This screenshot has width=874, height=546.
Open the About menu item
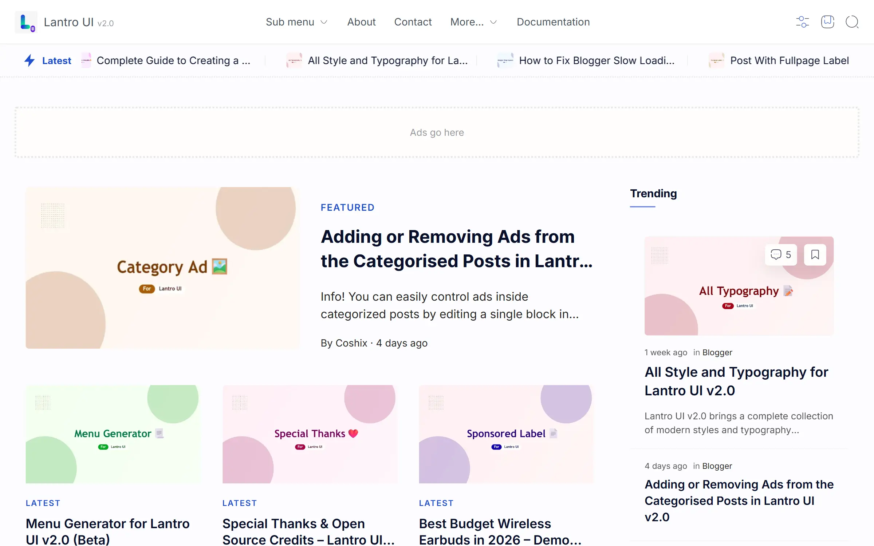(361, 22)
